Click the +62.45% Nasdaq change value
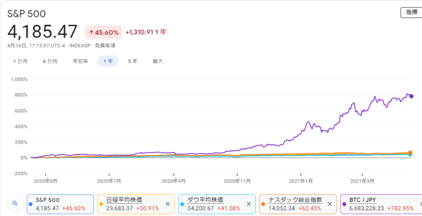Screen dimensions: 422x216 [310, 208]
